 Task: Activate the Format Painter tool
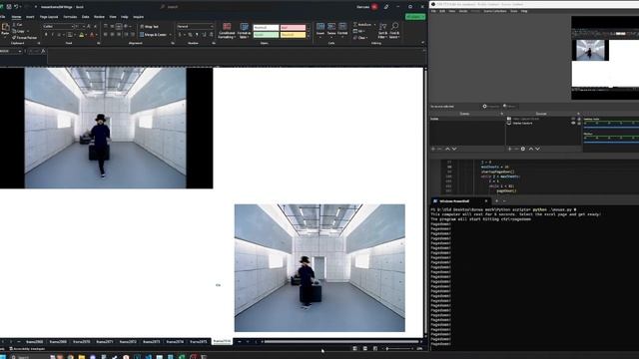tap(24, 38)
